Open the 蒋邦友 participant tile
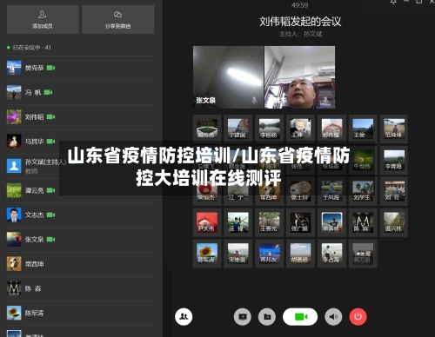Screen dimensions: 435x337 pyautogui.click(x=270, y=254)
